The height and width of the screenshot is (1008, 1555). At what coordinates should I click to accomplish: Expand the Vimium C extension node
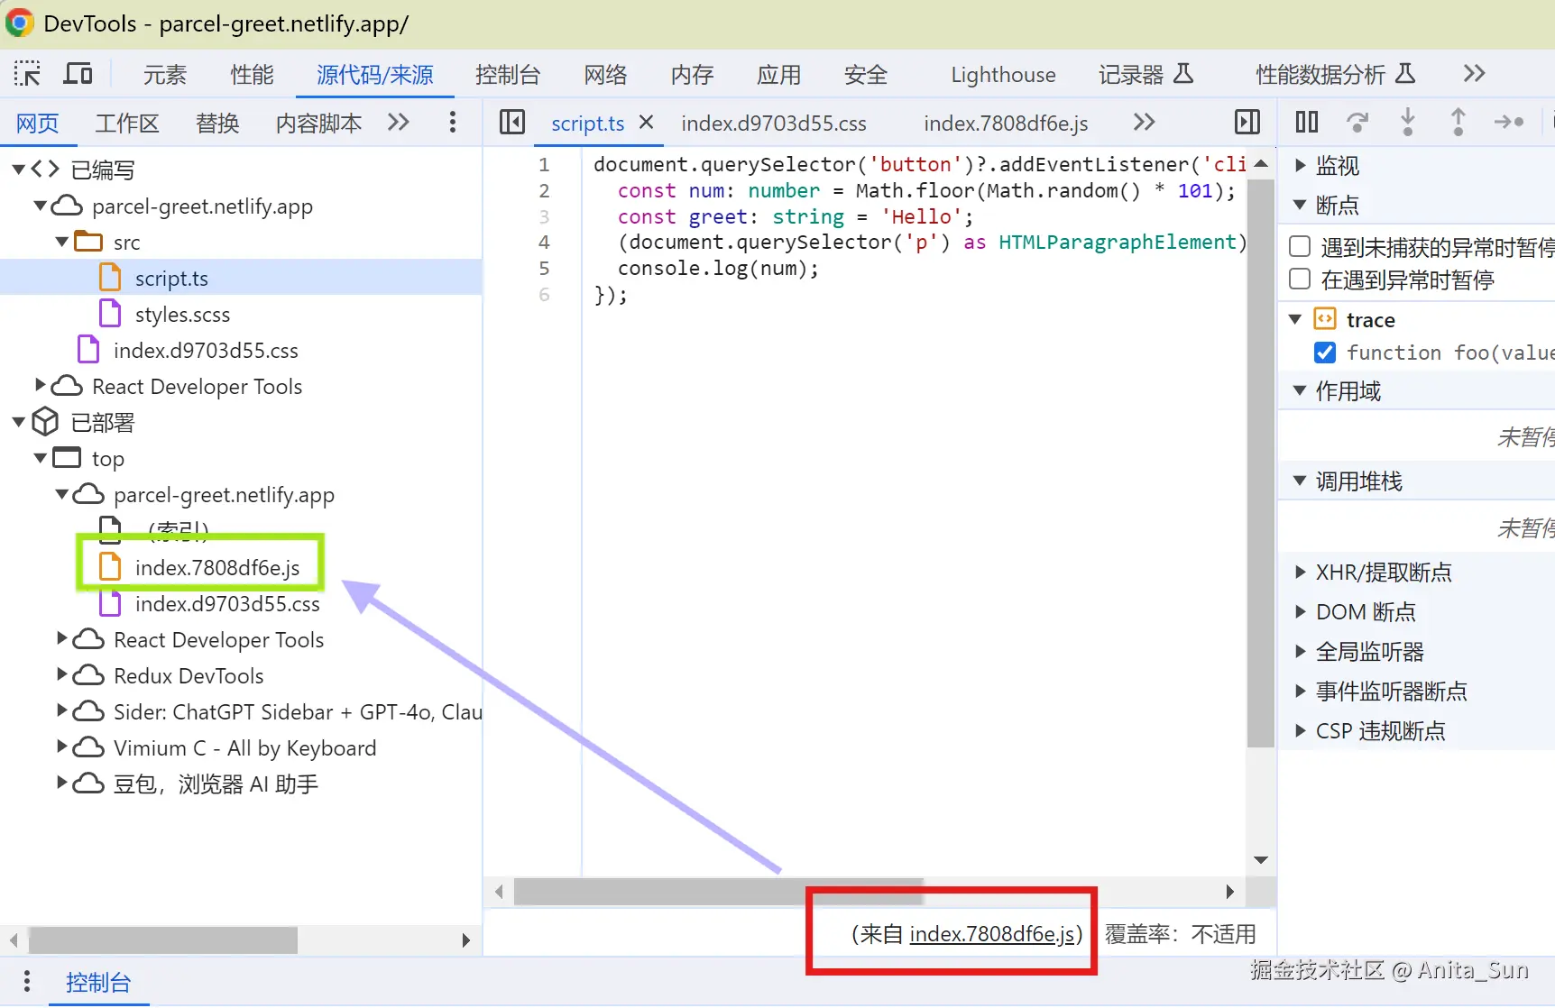(61, 747)
